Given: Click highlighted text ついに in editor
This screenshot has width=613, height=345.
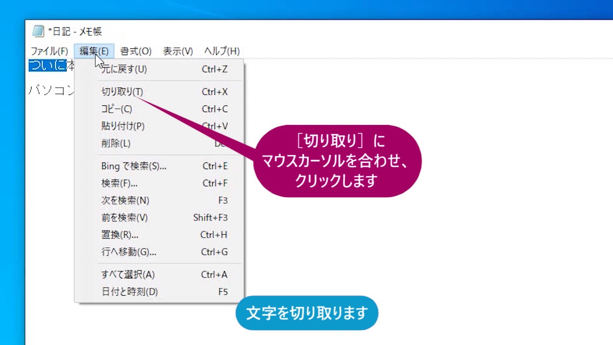Looking at the screenshot, I should tap(47, 66).
